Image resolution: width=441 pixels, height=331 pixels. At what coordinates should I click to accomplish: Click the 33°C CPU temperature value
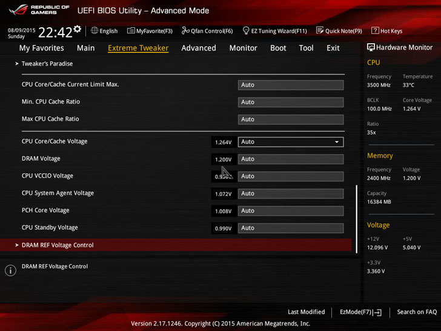click(x=408, y=85)
